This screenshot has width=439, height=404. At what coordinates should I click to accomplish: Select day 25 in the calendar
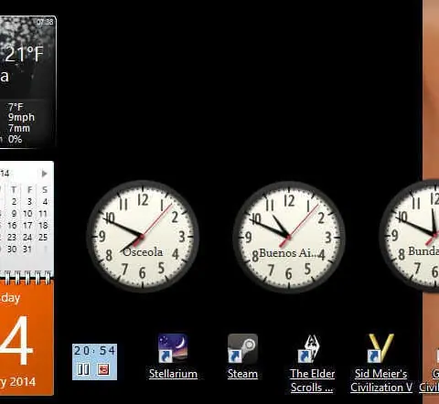(x=43, y=237)
